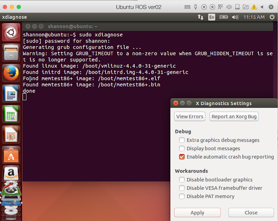Click inside the terminal at the cursor
This screenshot has height=221, width=278.
pos(25,97)
